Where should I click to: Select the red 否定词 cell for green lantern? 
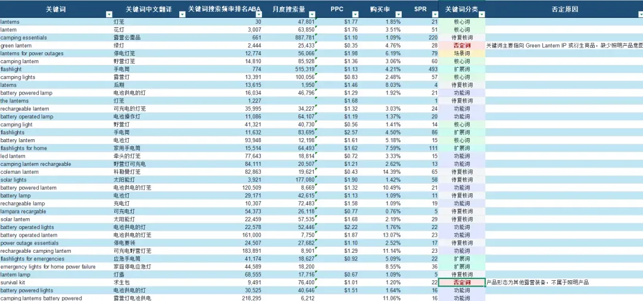click(x=462, y=45)
